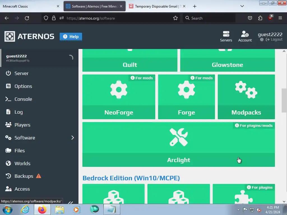Open the site permissions icon in address bar
Viewport: 287px width, 215px height.
click(x=61, y=18)
